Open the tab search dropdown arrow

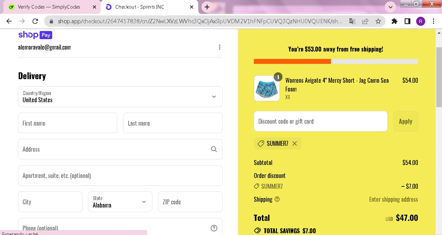tap(391, 7)
